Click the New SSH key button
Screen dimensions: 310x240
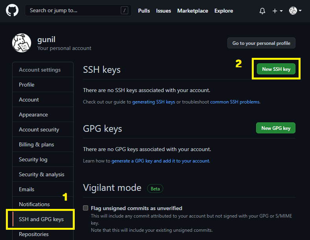pyautogui.click(x=276, y=69)
